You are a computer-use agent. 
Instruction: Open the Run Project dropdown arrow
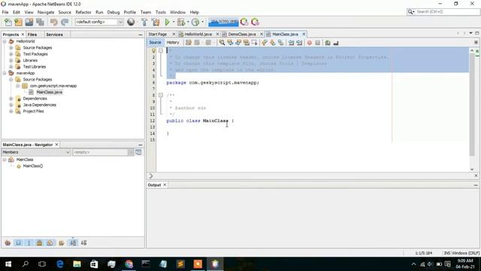(174, 22)
